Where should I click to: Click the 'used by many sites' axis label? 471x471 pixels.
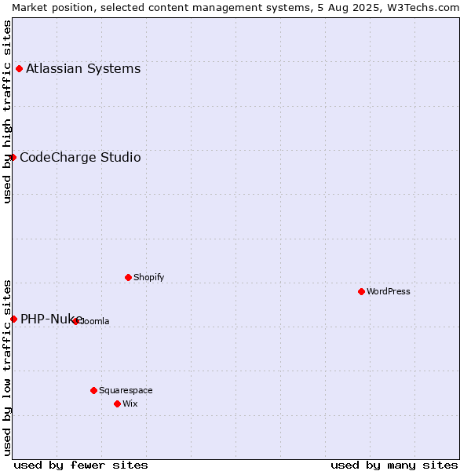pos(394,466)
